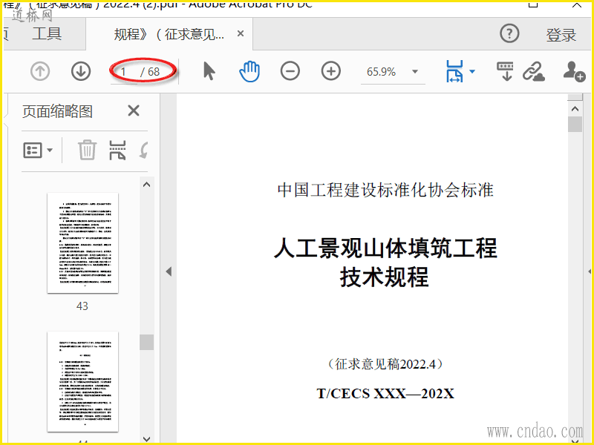Click the extract pages icon in thumbnails panel

(117, 151)
